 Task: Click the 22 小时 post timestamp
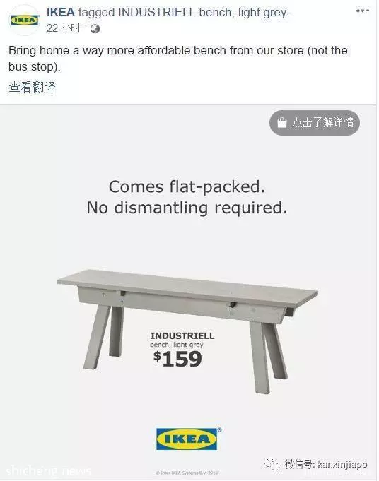point(64,28)
